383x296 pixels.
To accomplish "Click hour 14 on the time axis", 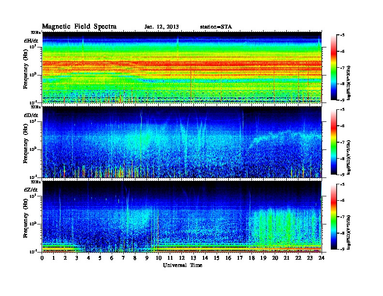I will tap(205, 258).
